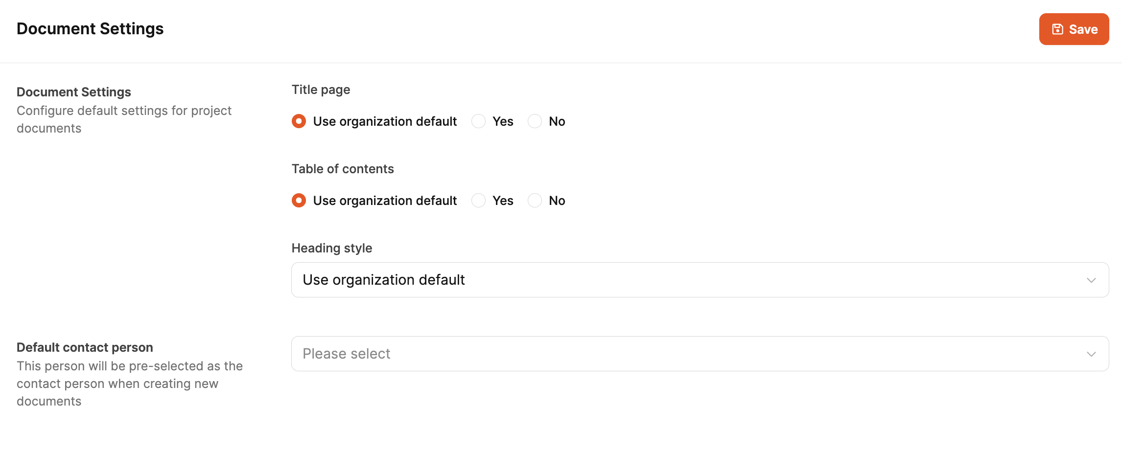Click the Save button

point(1074,29)
